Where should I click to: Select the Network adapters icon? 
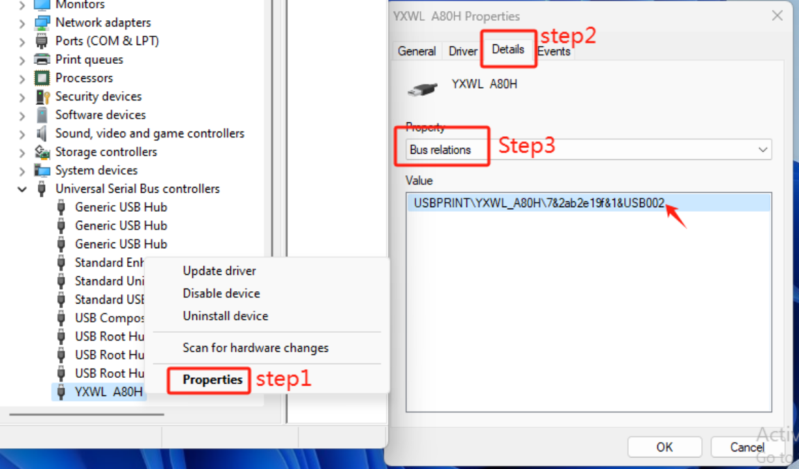[42, 23]
